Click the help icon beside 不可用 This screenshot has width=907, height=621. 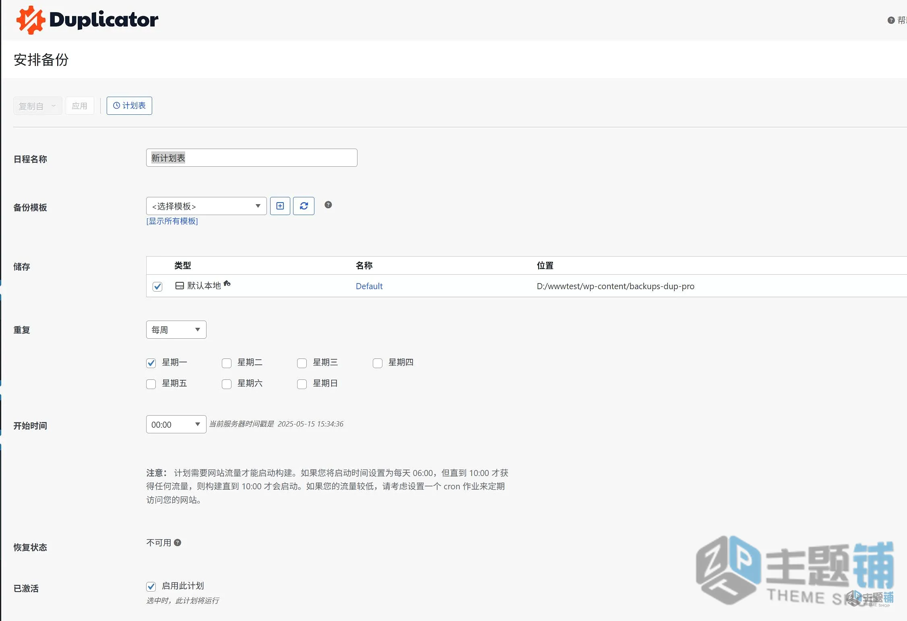tap(178, 542)
